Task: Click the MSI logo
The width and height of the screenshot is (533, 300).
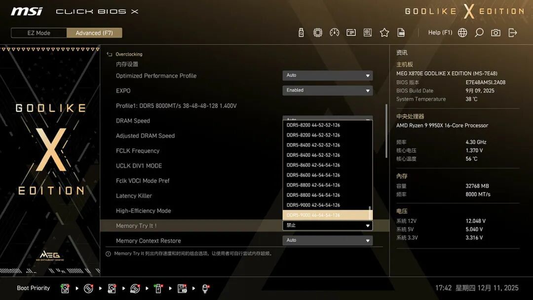Action: [x=27, y=11]
